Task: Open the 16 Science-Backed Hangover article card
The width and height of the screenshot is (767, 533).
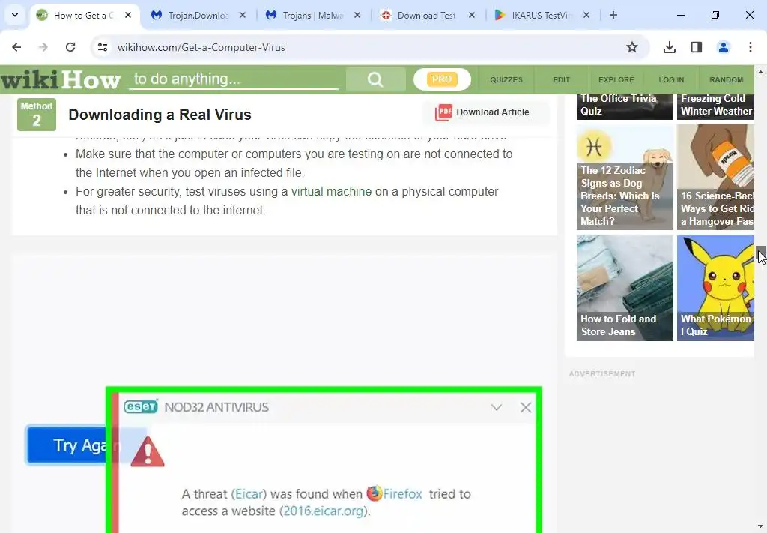Action: [715, 177]
